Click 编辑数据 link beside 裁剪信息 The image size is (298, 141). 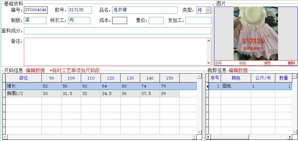coord(238,71)
